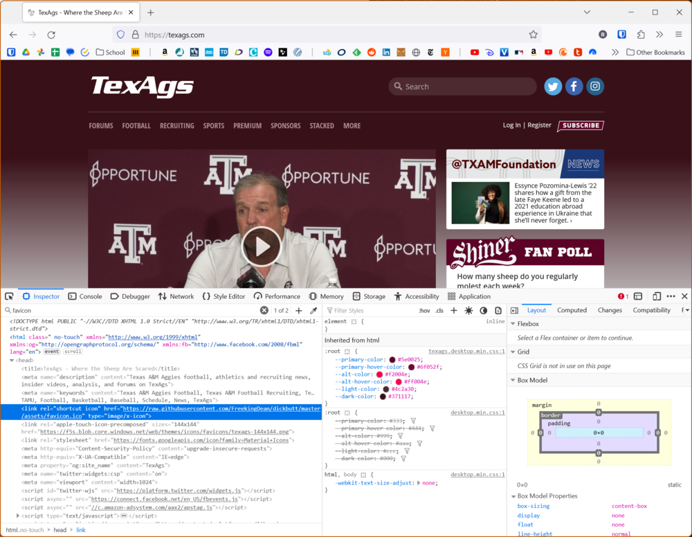Collapse the Box Model Properties section
The height and width of the screenshot is (537, 692).
513,496
